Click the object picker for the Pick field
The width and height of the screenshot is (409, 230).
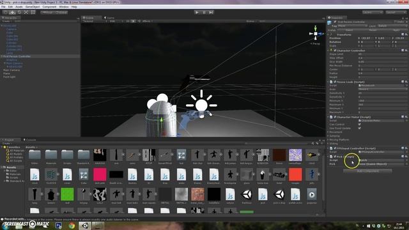(x=406, y=164)
